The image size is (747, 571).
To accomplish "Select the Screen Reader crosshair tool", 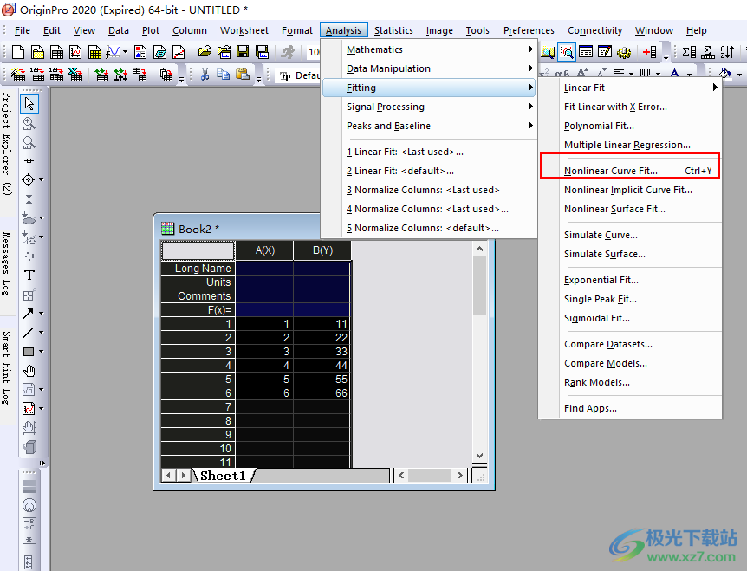I will [x=29, y=161].
